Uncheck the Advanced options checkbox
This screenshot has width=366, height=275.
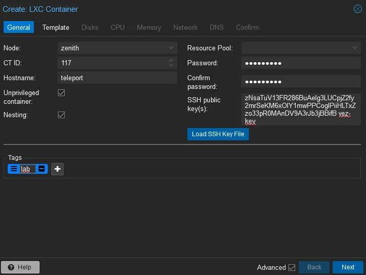292,267
